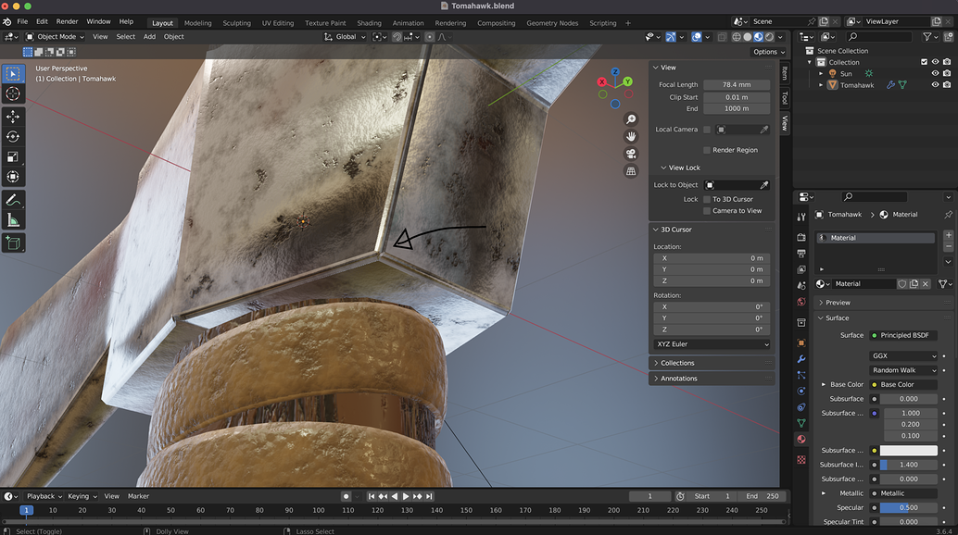Switch perspective/orthographic grid icon
958x535 pixels.
coord(631,171)
